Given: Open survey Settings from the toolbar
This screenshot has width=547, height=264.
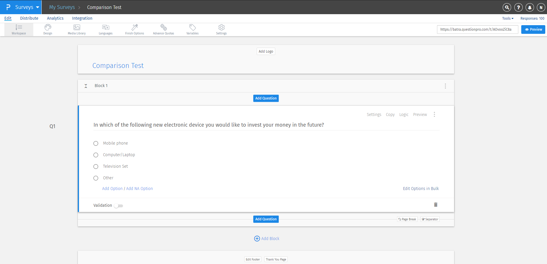Looking at the screenshot, I should [221, 29].
